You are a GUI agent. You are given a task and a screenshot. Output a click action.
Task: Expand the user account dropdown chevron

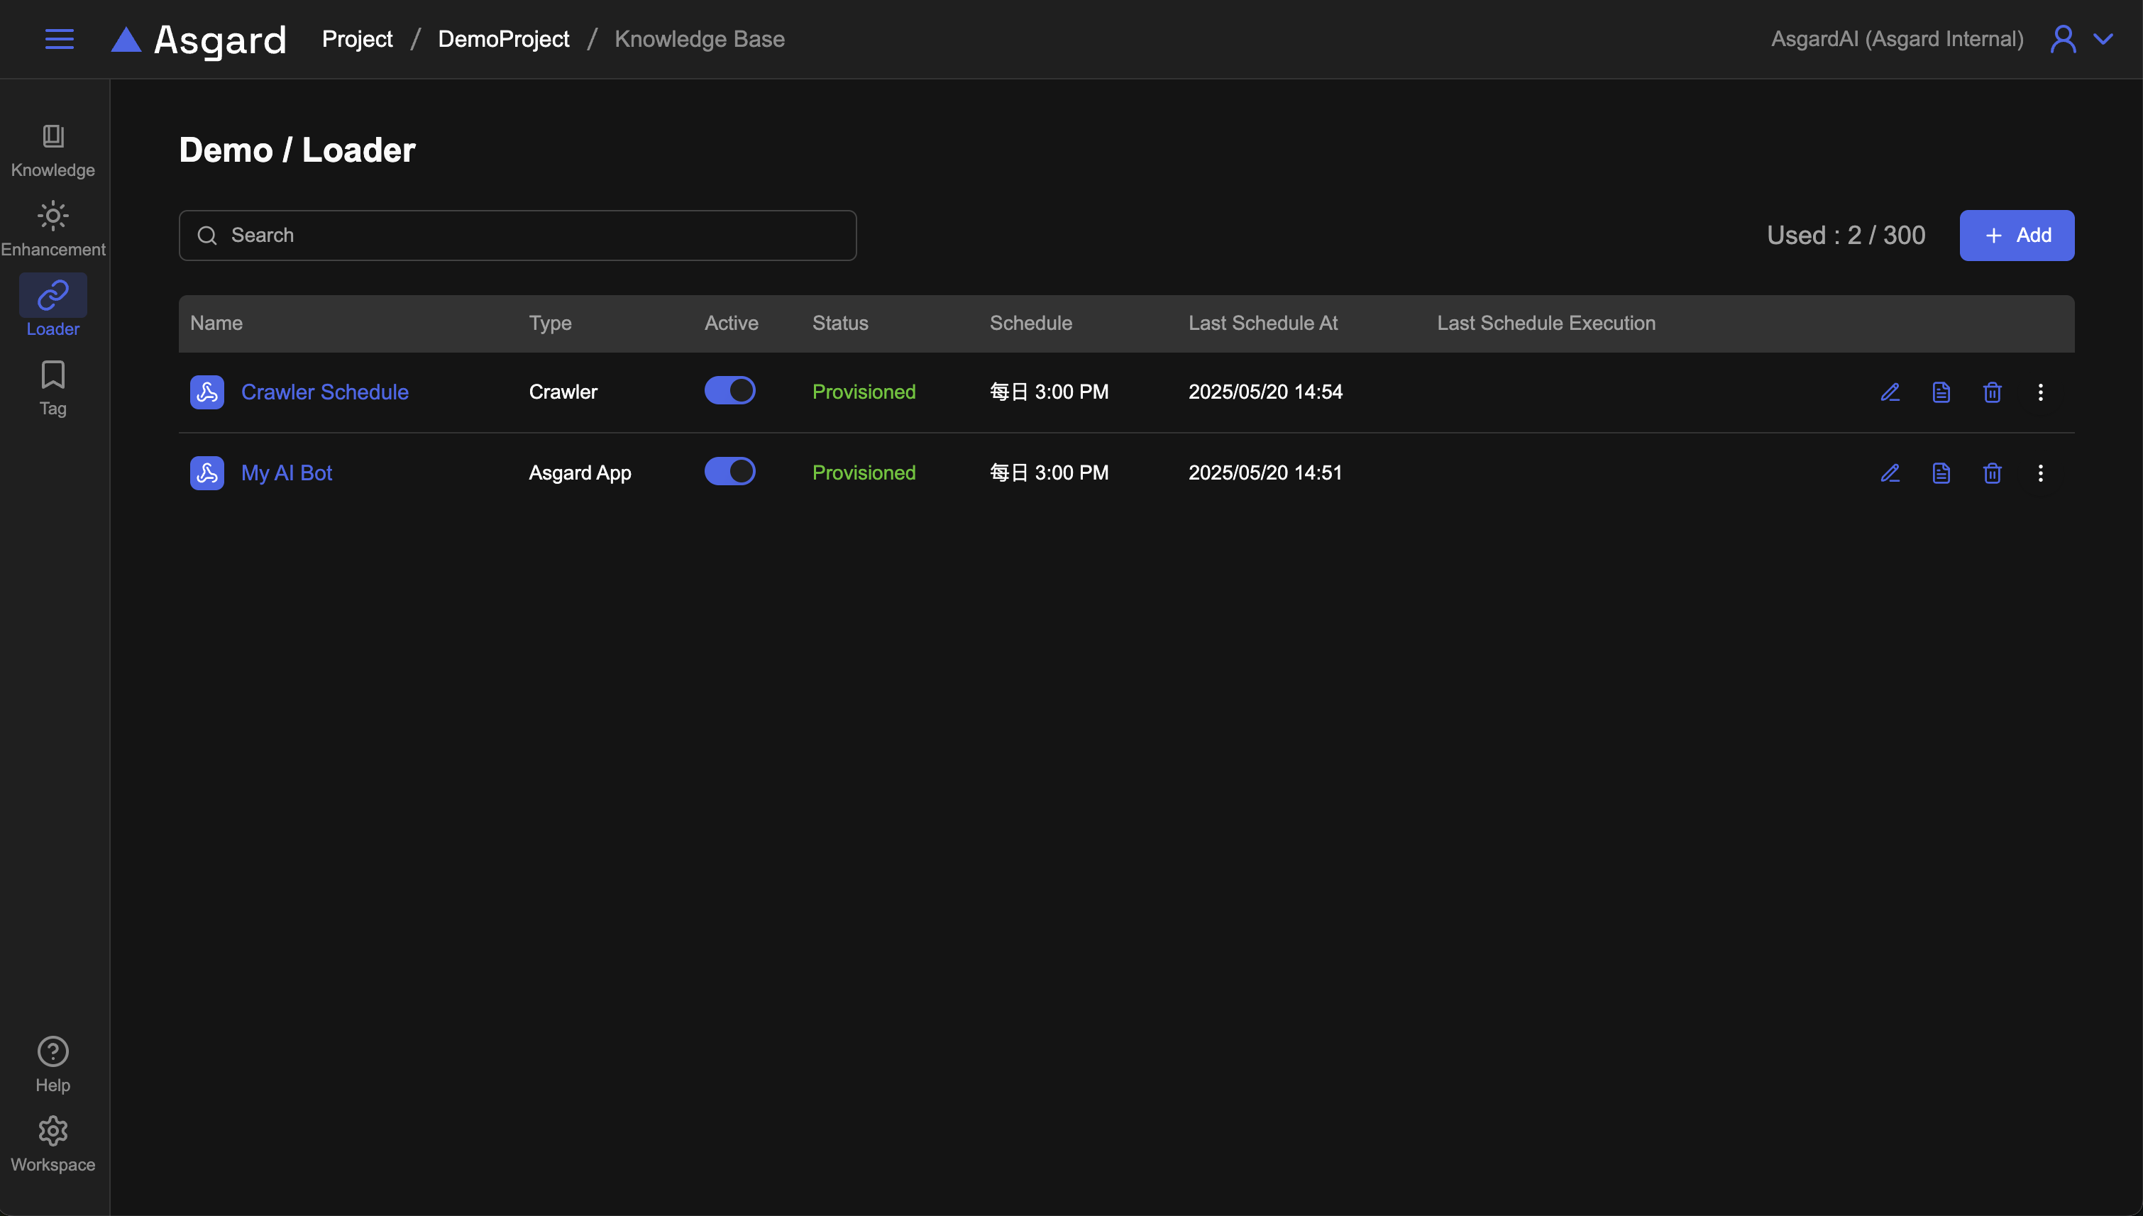[2102, 39]
